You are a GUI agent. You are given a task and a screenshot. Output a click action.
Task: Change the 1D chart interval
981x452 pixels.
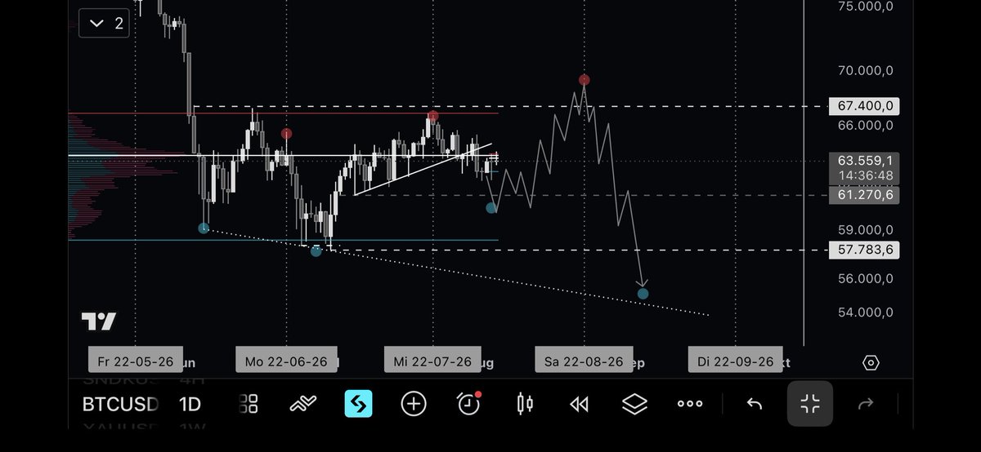tap(190, 404)
